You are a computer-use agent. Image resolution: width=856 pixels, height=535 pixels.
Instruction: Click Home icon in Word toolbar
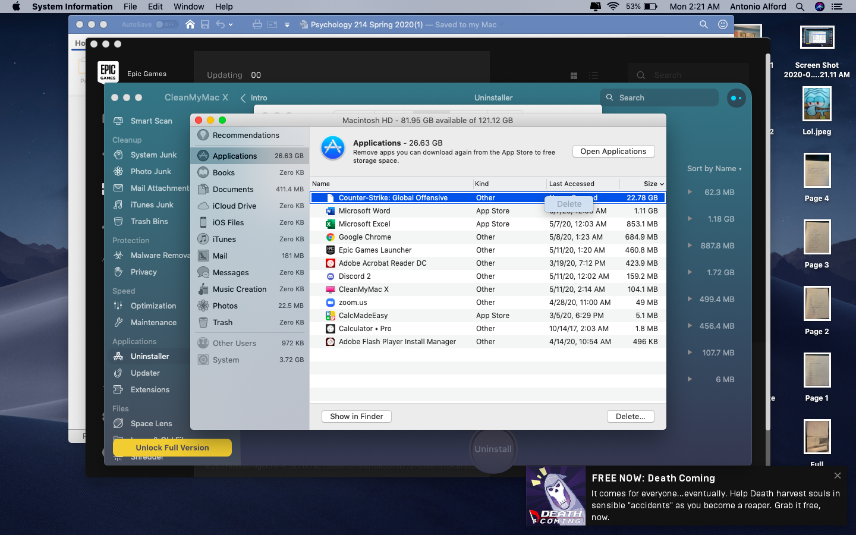pos(190,24)
